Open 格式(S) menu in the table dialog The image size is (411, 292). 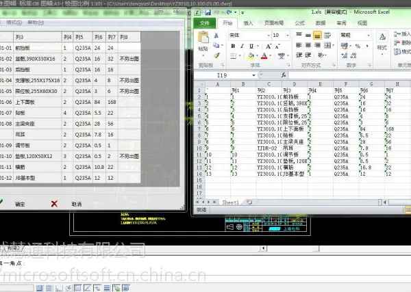14,23
